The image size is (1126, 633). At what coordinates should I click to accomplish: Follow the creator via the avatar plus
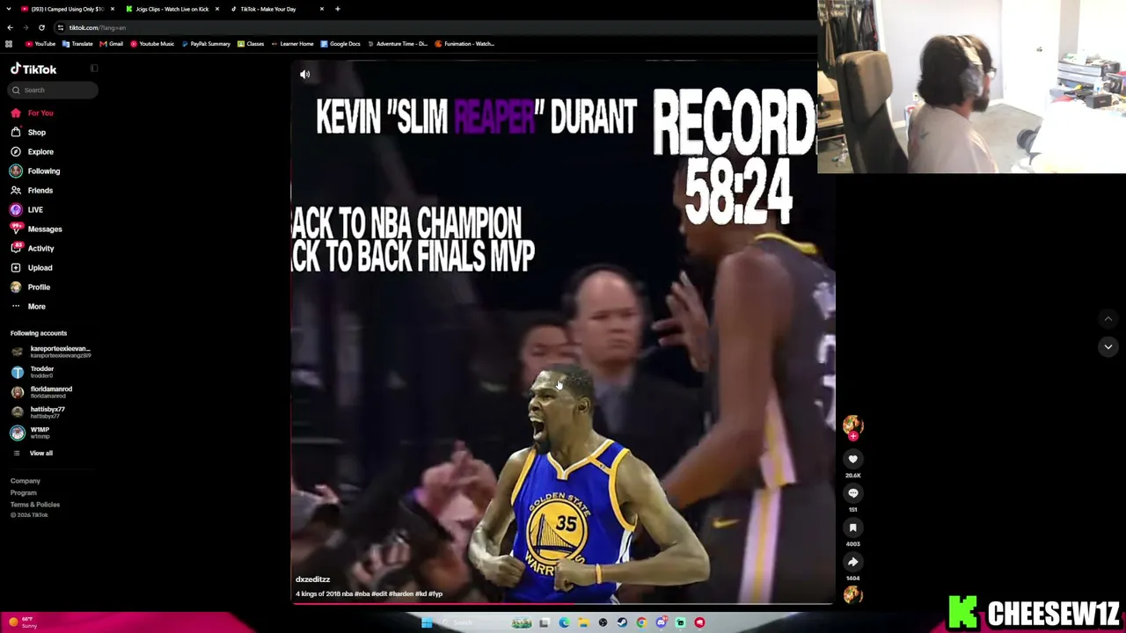(x=852, y=436)
